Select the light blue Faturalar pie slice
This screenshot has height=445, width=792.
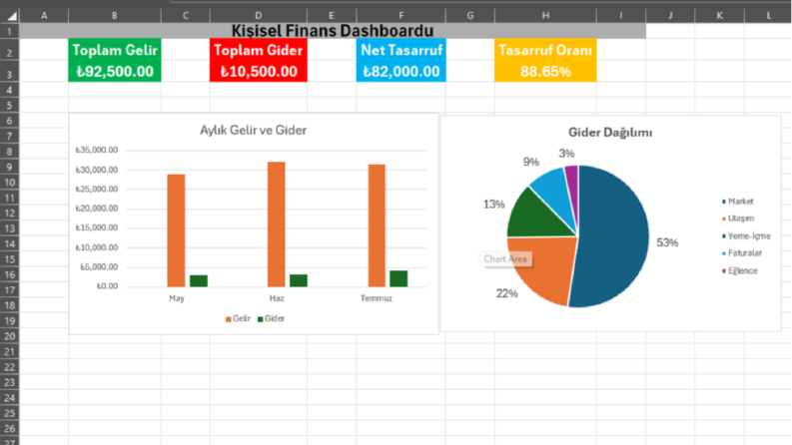click(x=553, y=190)
